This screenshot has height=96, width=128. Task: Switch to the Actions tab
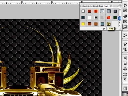(x=90, y=6)
